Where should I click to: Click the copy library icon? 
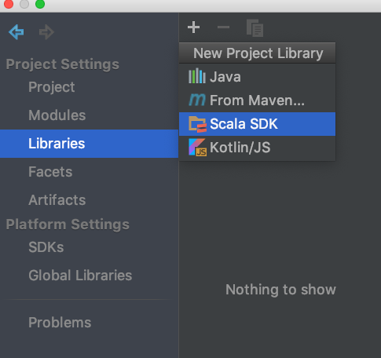255,27
